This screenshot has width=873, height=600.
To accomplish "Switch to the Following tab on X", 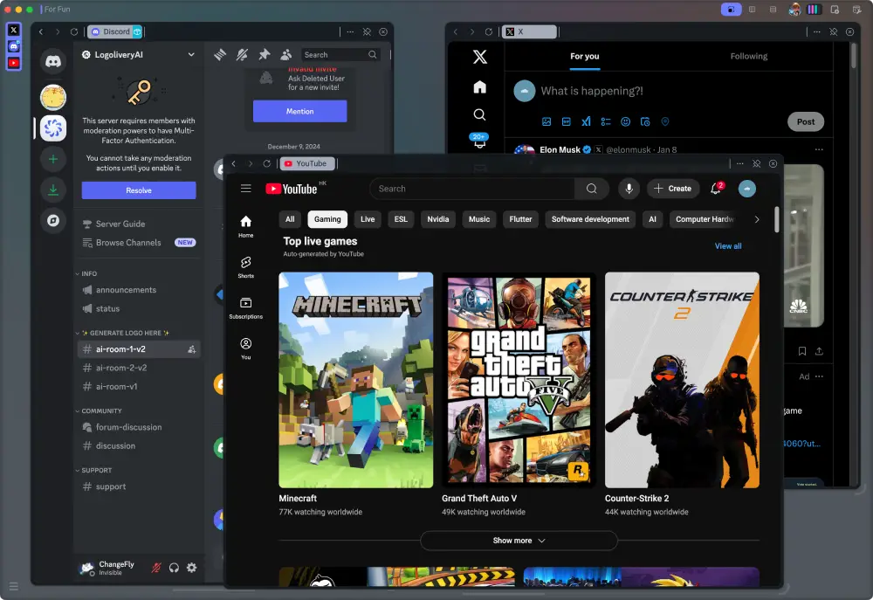I will (x=748, y=56).
